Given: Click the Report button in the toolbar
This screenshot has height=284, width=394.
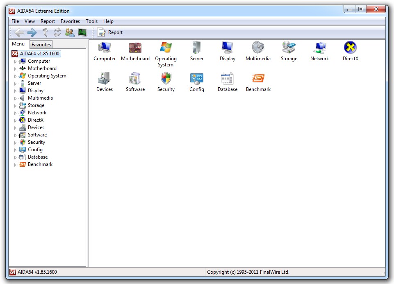Looking at the screenshot, I should click(x=110, y=32).
